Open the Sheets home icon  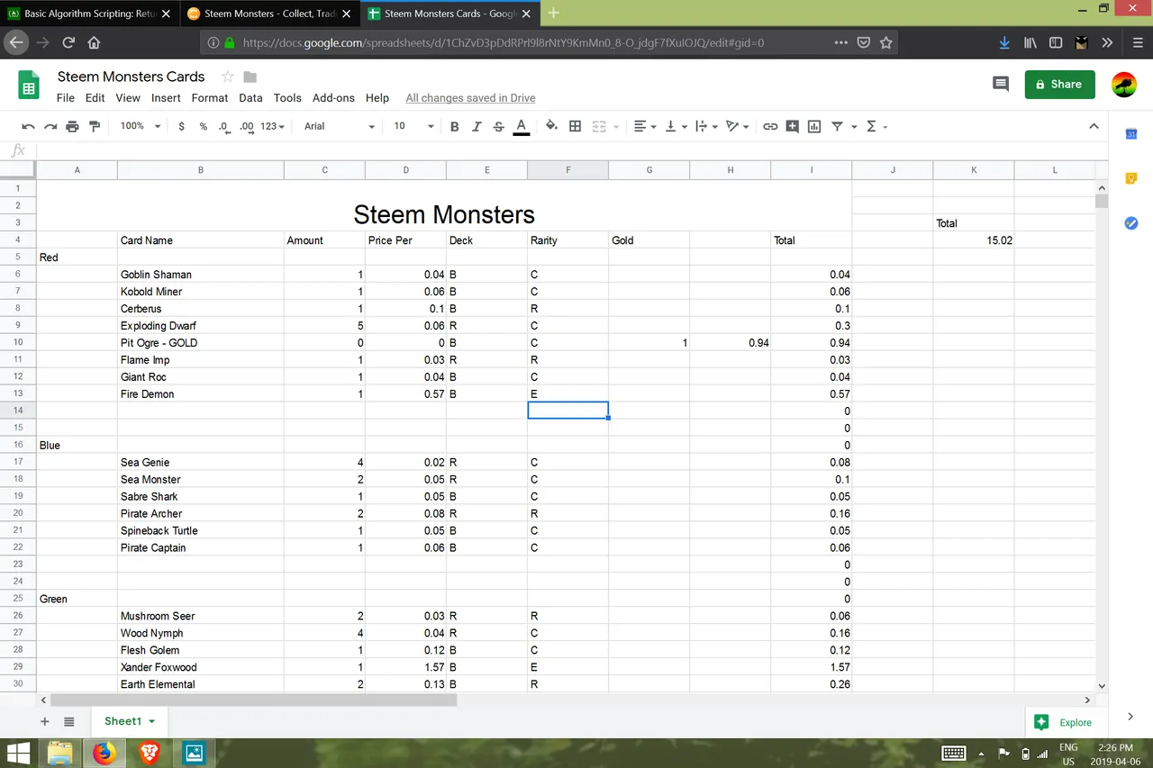tap(29, 85)
